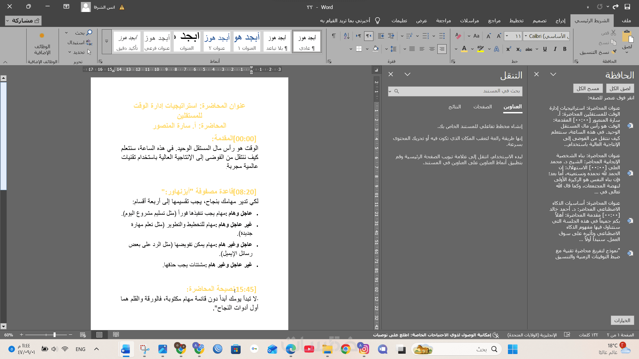Toggle underline formatting
This screenshot has width=639, height=359.
coord(545,49)
